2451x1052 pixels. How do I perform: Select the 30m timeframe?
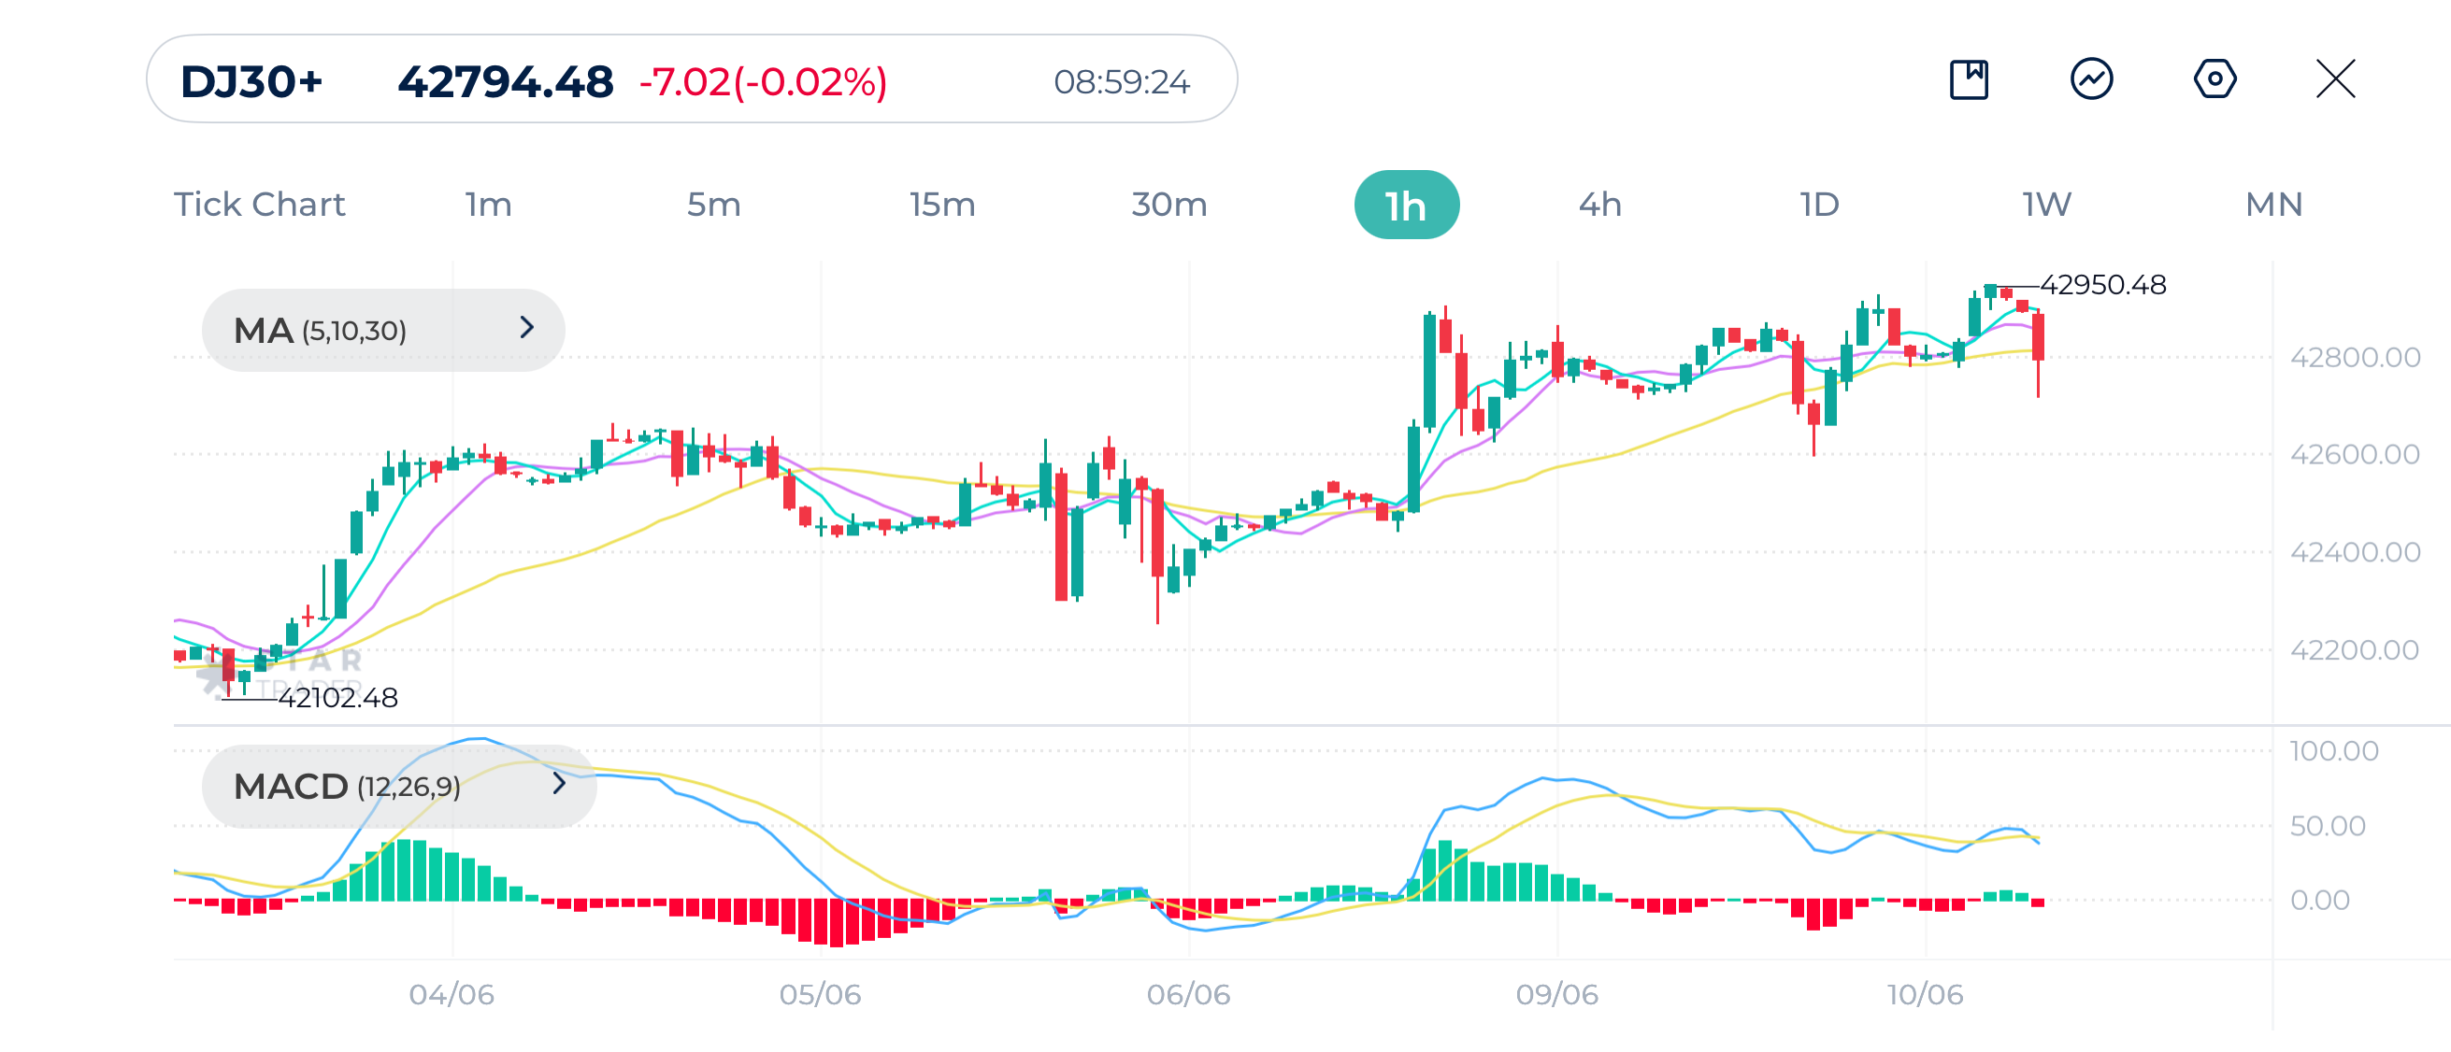coord(1168,205)
